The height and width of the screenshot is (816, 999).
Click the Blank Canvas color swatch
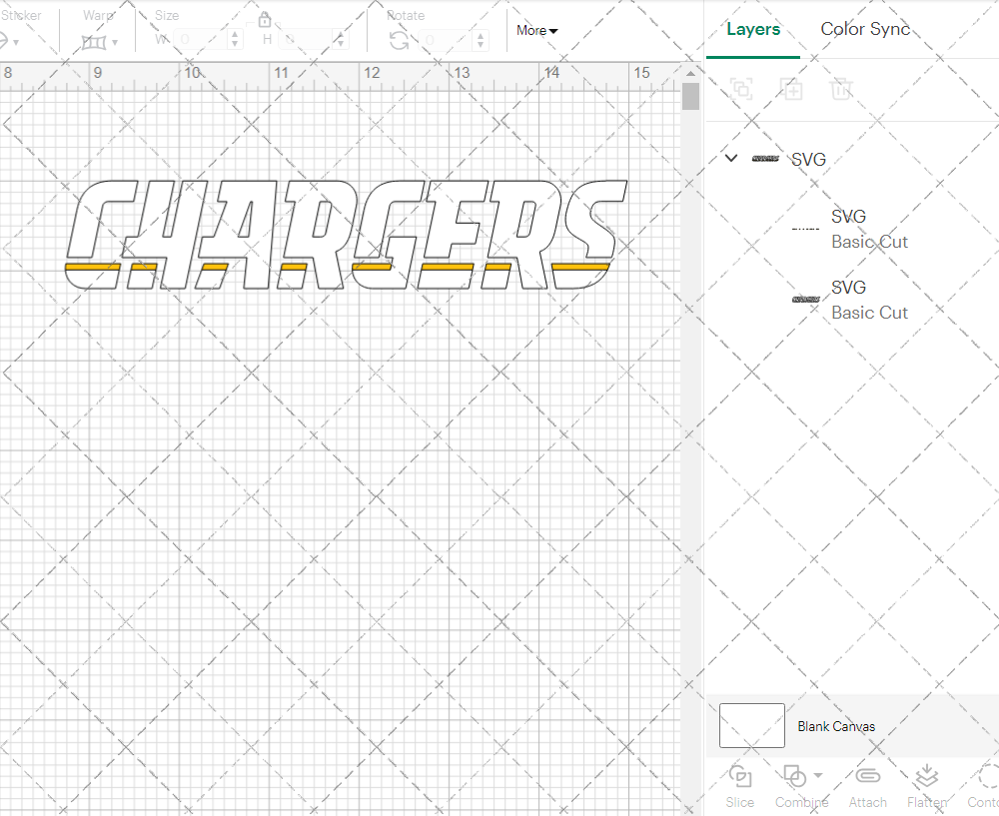point(751,726)
